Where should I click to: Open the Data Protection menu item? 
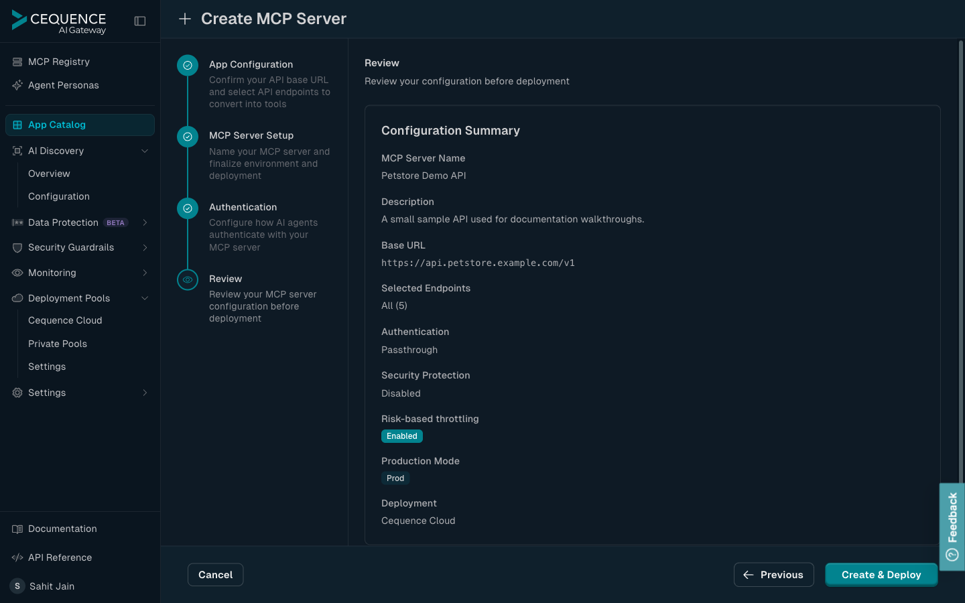coord(80,222)
